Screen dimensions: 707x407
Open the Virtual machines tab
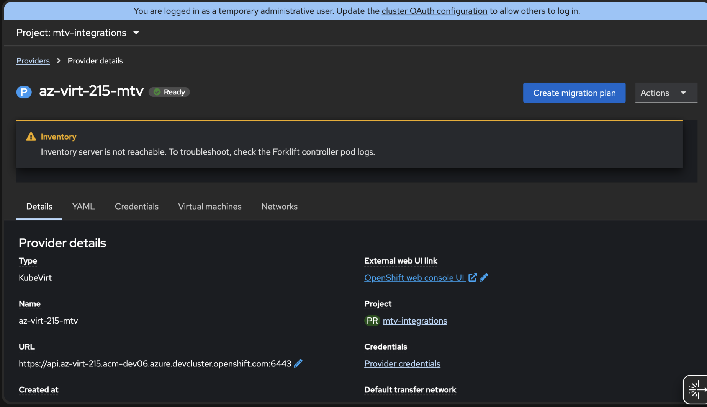pos(210,207)
